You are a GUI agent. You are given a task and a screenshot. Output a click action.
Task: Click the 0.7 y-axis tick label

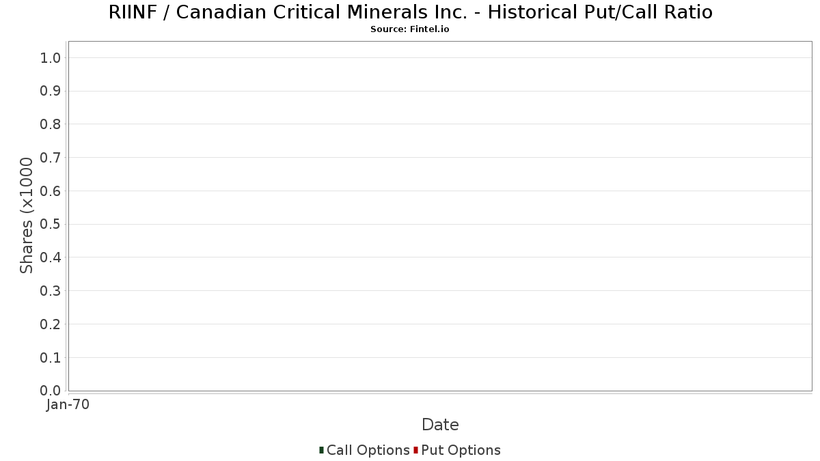click(51, 158)
